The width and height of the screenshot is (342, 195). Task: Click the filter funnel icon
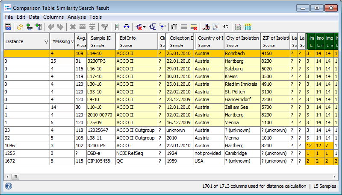[104, 26]
